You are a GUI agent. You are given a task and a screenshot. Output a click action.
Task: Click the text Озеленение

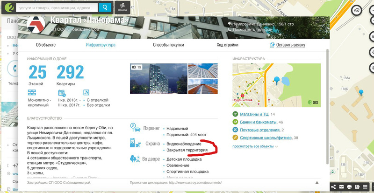tap(178, 165)
